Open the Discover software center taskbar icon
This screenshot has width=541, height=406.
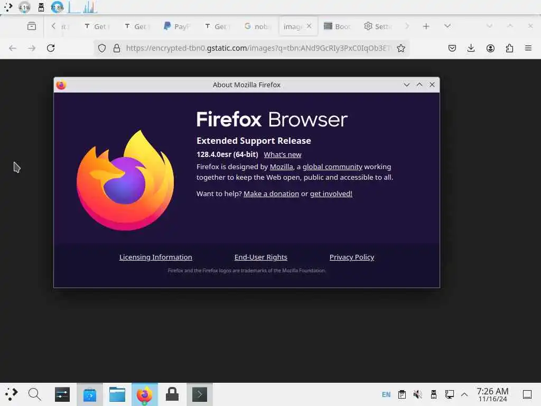[90, 394]
